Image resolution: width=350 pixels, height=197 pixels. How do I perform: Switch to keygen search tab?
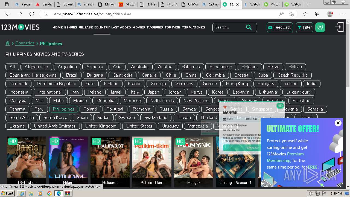coord(24,4)
